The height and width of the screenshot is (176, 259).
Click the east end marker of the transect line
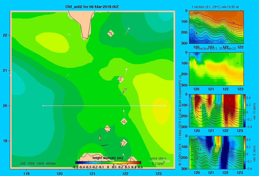(165, 106)
